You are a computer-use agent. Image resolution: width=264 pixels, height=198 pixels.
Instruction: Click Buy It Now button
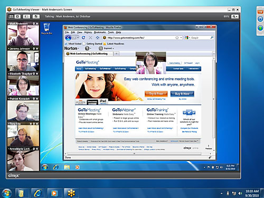point(182,94)
